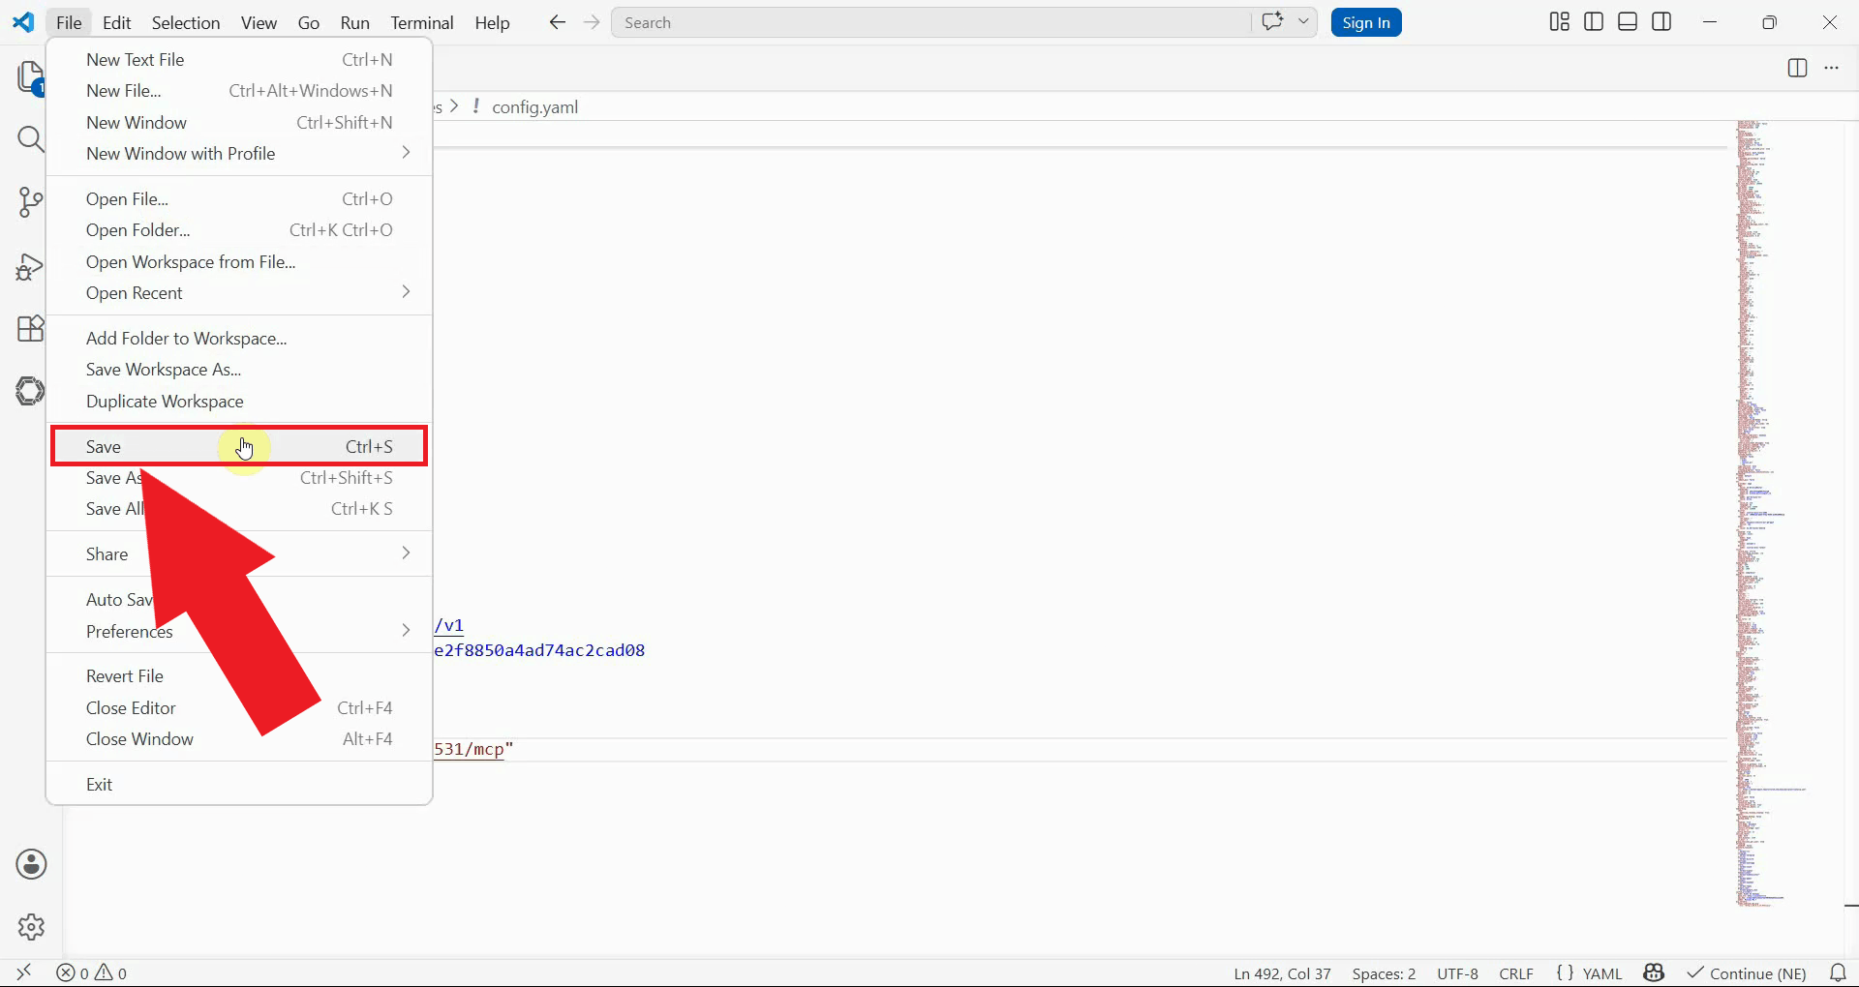Screen dimensions: 1859x987
Task: Open Copilot chat icon in title bar
Action: click(x=1272, y=22)
